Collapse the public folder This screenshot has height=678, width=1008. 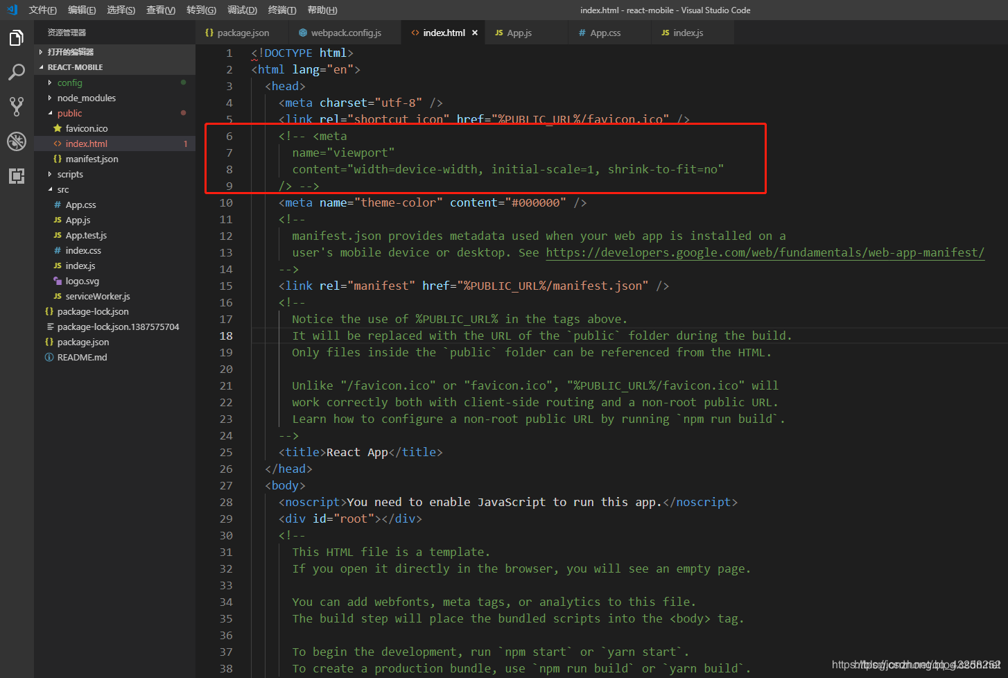click(50, 113)
